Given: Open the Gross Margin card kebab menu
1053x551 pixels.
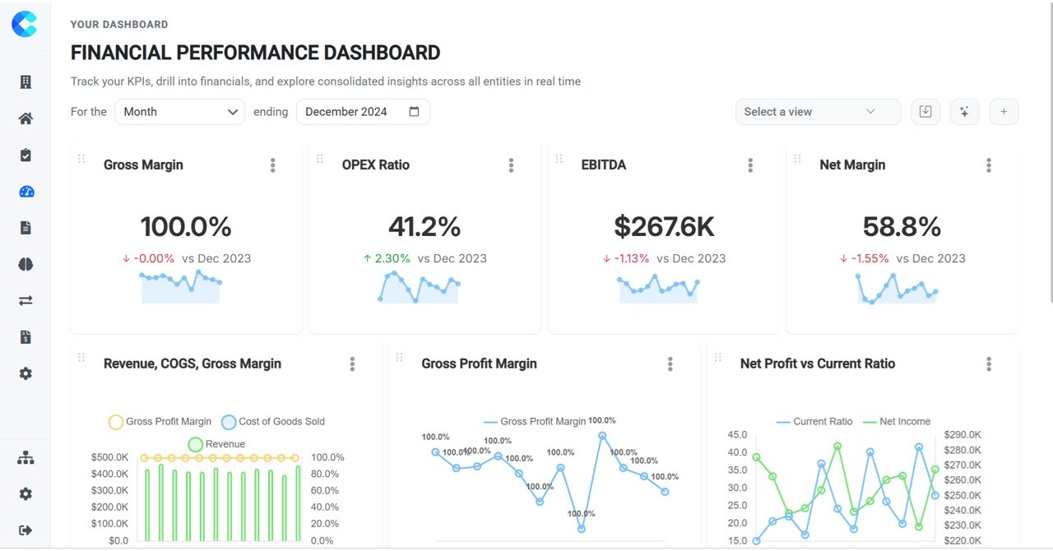Looking at the screenshot, I should pyautogui.click(x=272, y=164).
